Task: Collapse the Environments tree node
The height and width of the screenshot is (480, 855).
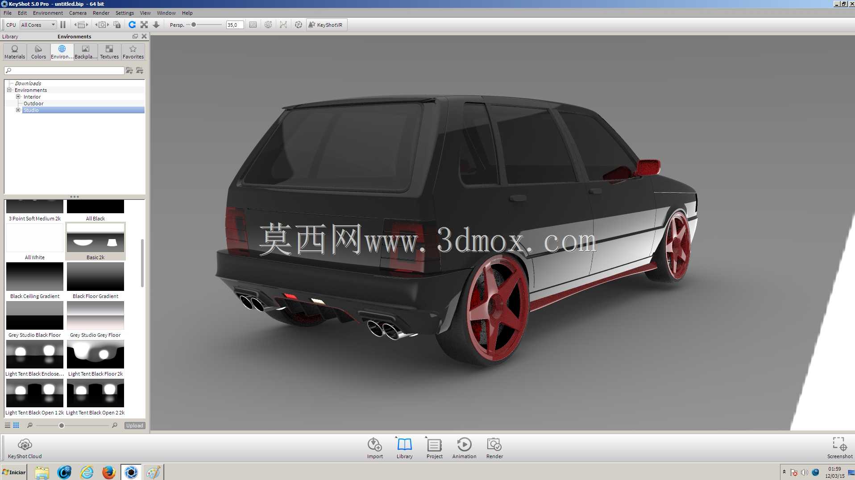Action: tap(9, 90)
